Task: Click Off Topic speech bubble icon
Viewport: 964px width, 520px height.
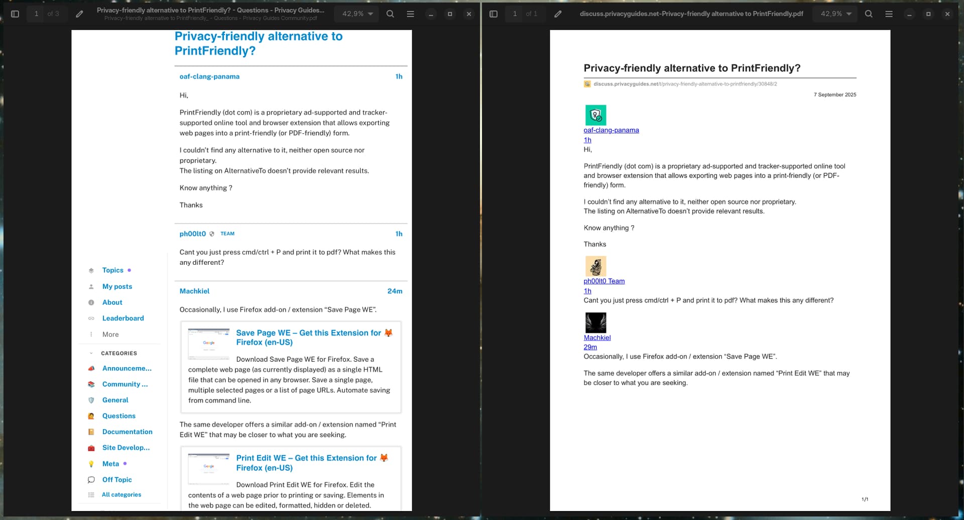Action: [91, 480]
